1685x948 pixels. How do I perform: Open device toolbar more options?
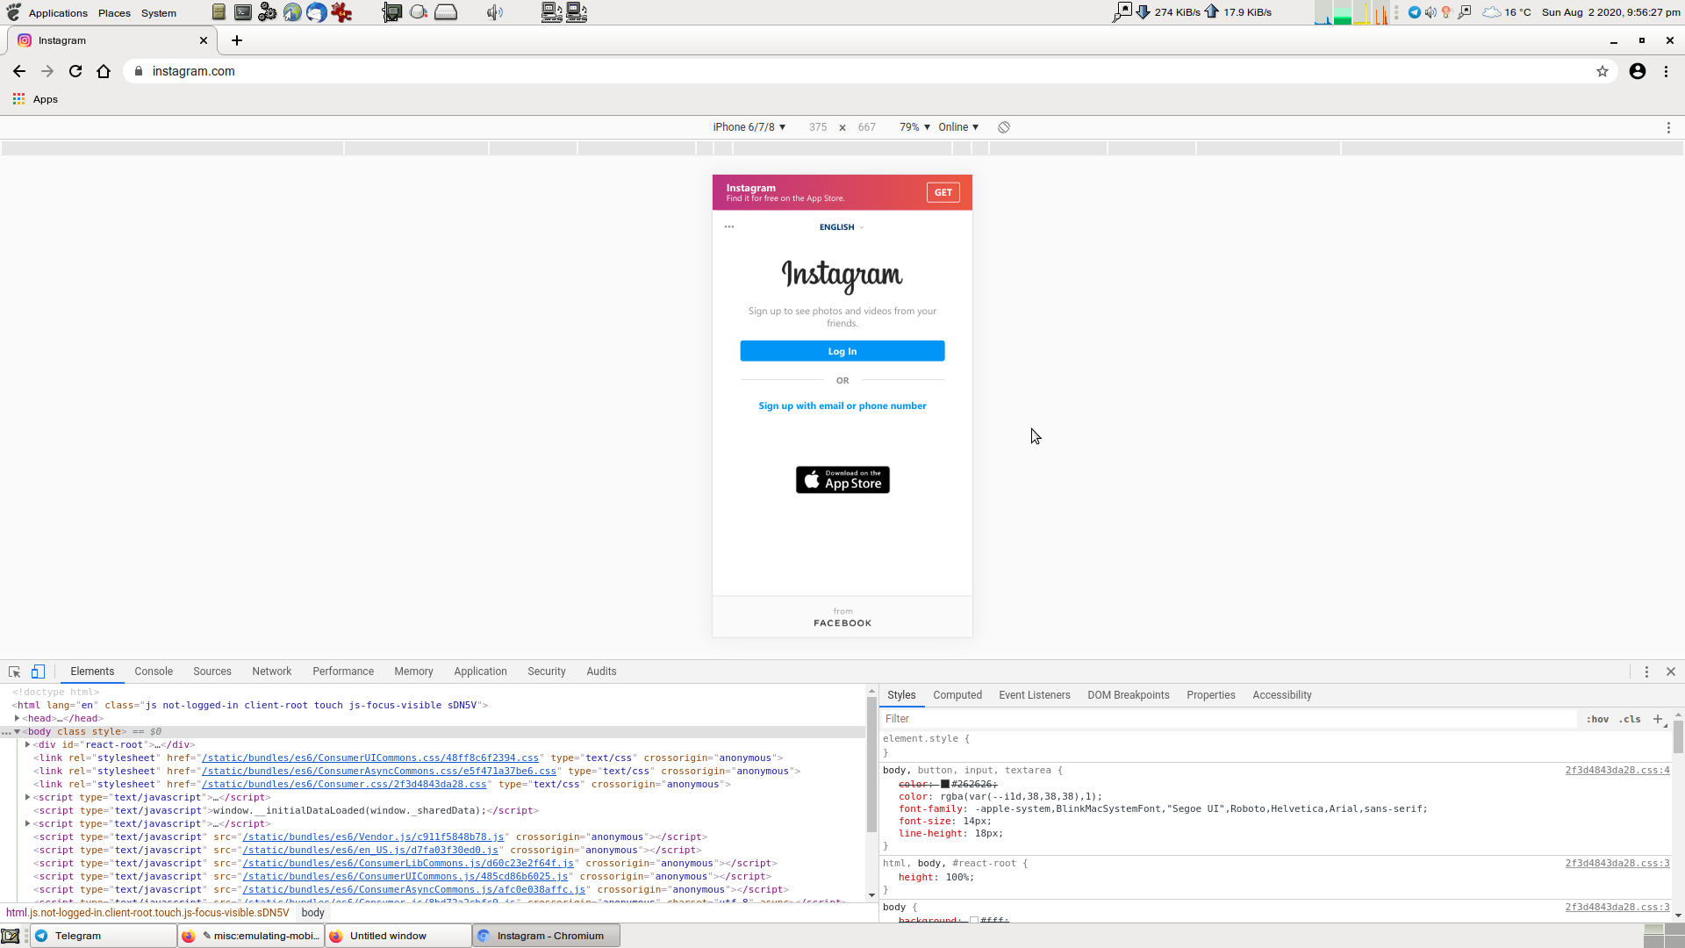click(x=1668, y=127)
